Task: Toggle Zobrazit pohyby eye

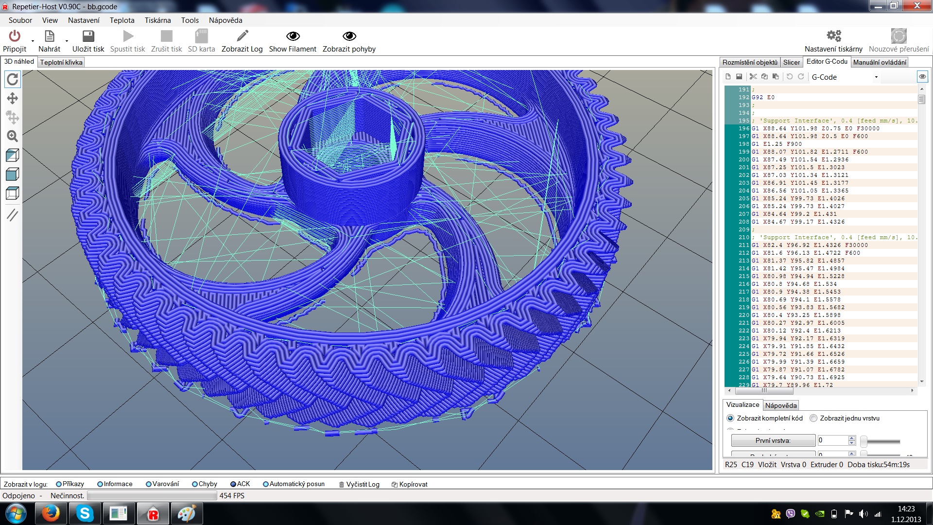Action: click(349, 36)
